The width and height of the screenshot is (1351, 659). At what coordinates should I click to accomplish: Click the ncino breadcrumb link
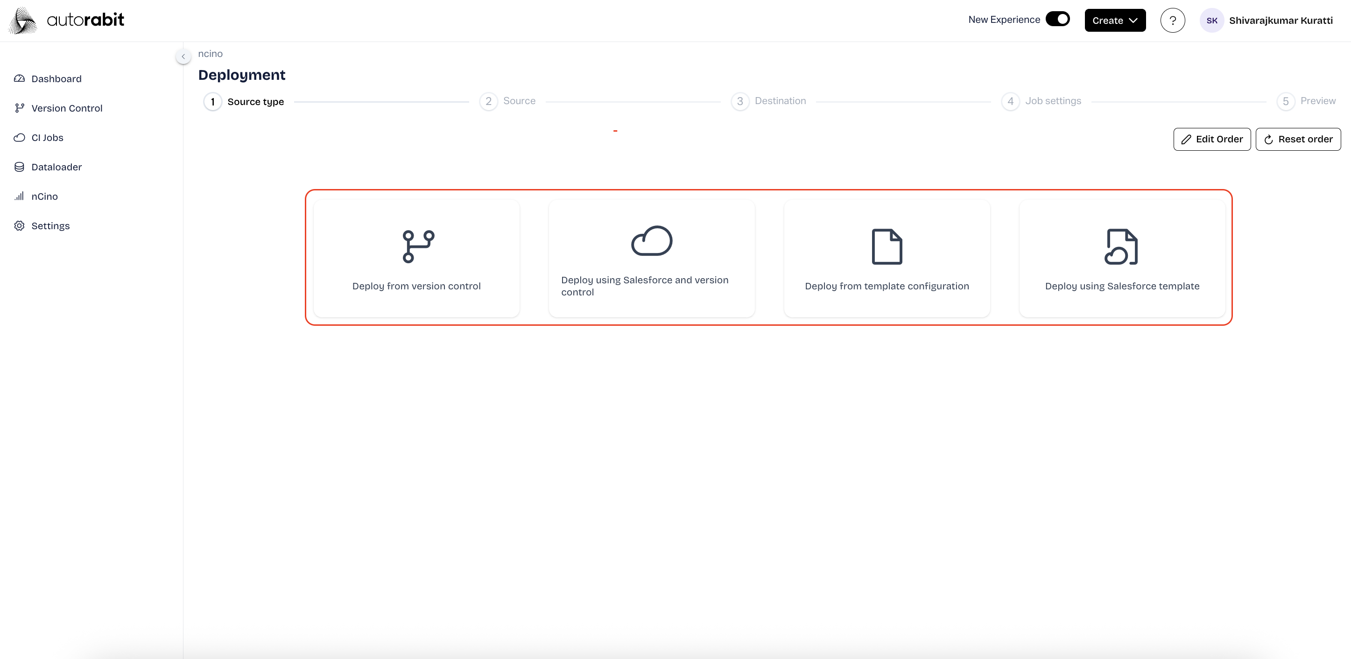[x=211, y=54]
